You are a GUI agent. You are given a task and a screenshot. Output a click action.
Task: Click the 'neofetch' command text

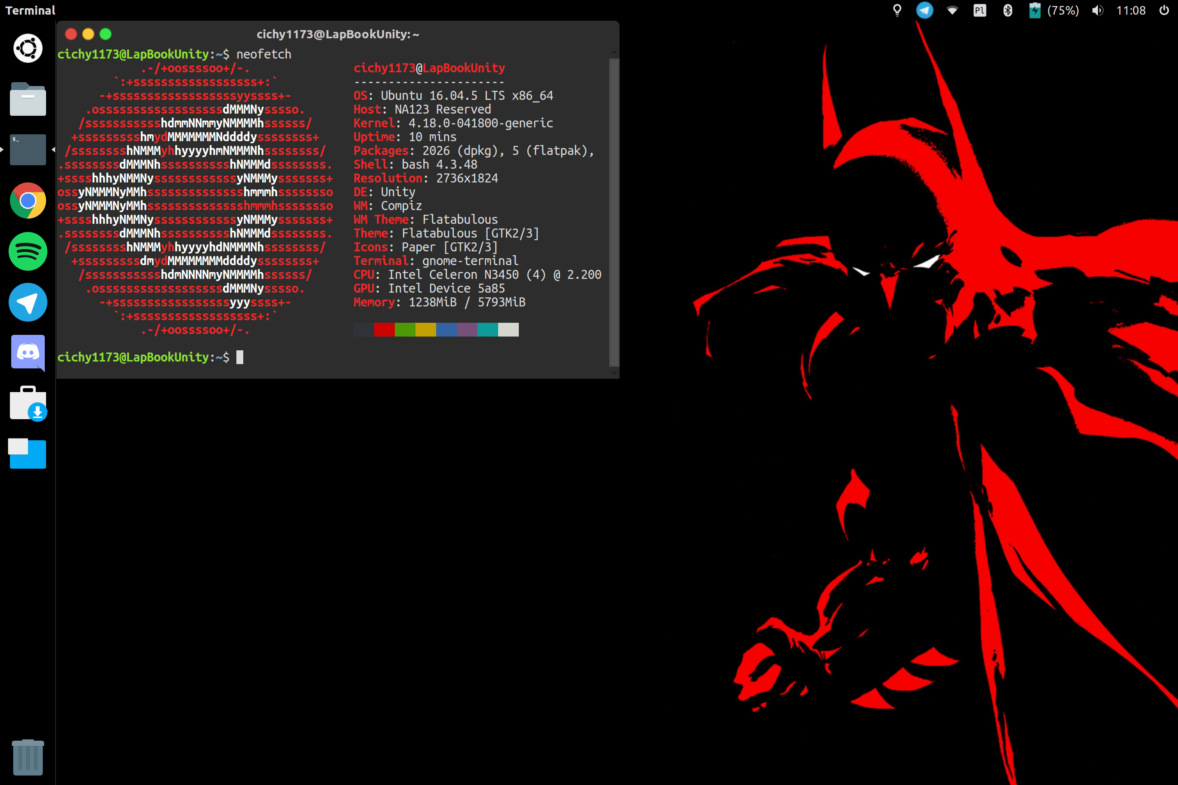tap(263, 54)
